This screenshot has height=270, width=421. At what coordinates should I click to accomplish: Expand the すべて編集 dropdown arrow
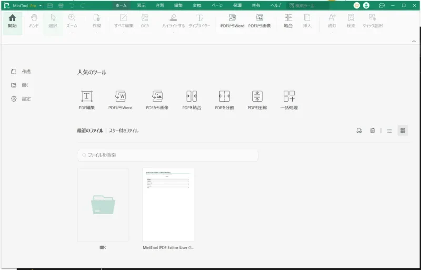(124, 32)
